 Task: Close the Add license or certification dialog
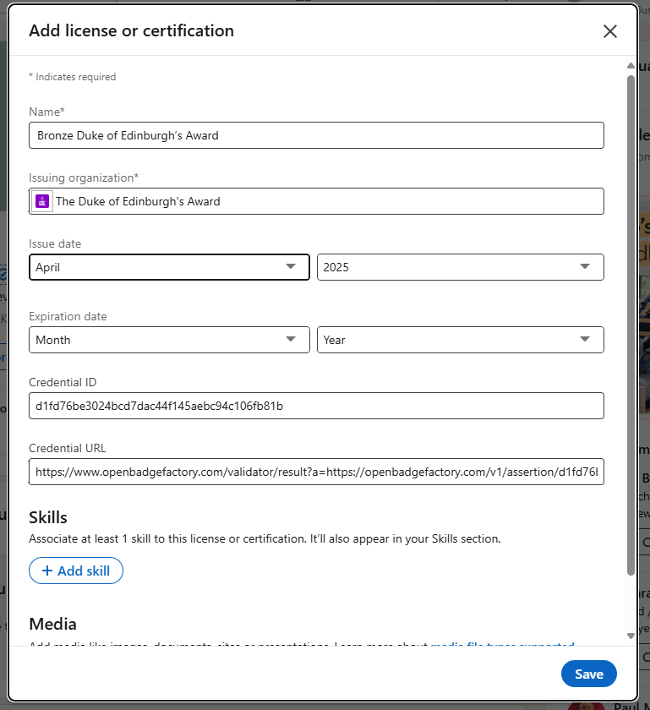609,31
